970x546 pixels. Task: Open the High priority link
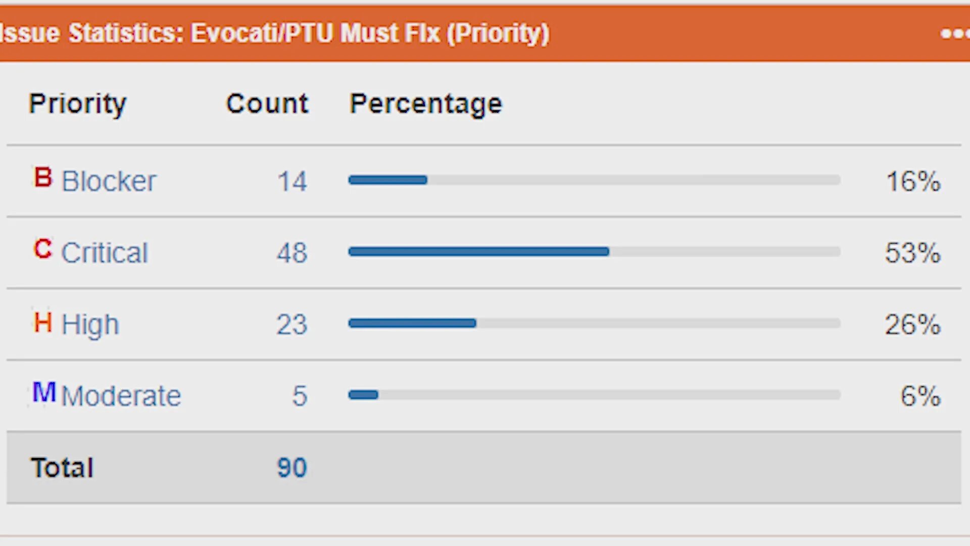pos(90,325)
